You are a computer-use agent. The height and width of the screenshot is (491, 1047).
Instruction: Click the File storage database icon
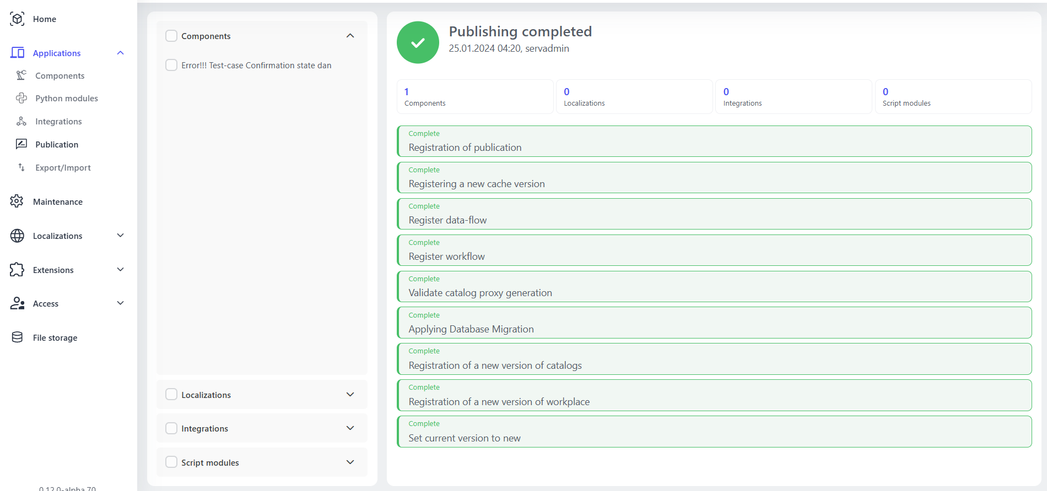[17, 337]
